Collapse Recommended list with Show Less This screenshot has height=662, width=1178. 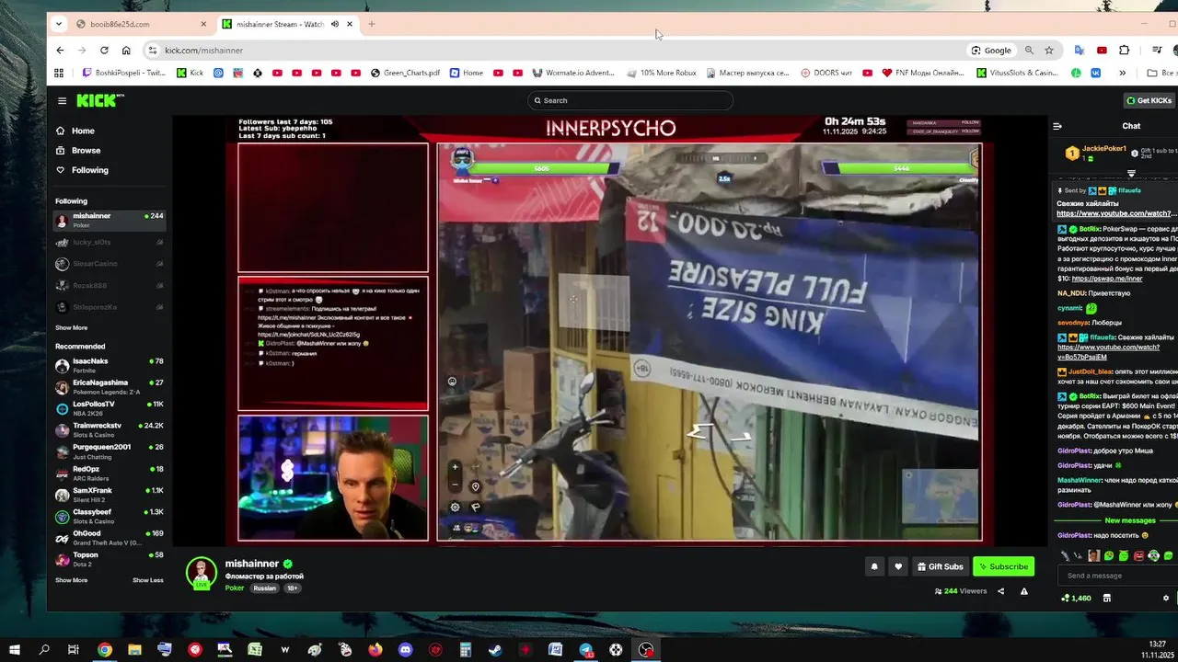point(148,580)
